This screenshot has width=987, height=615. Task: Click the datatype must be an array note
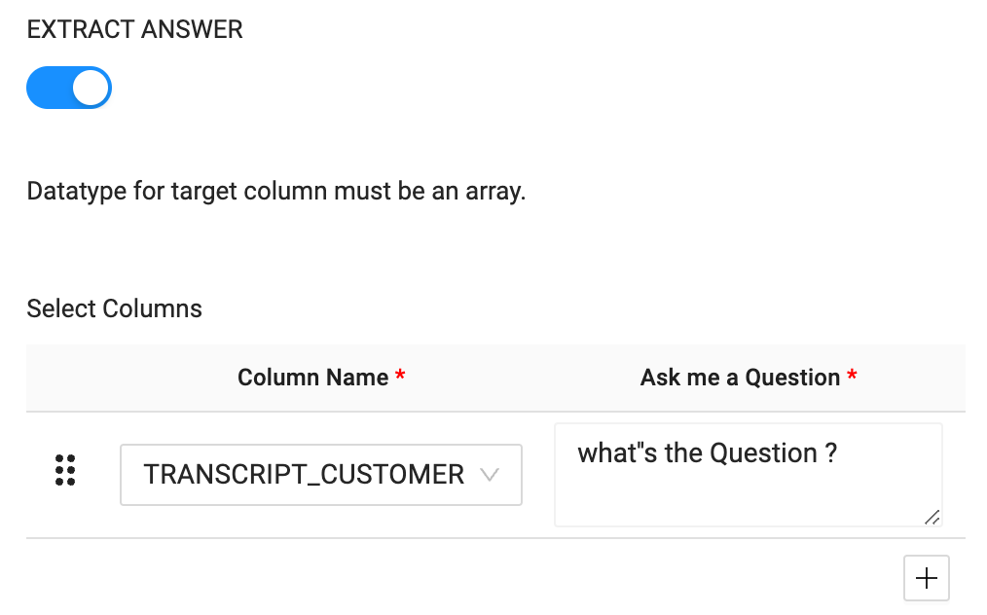pos(276,191)
